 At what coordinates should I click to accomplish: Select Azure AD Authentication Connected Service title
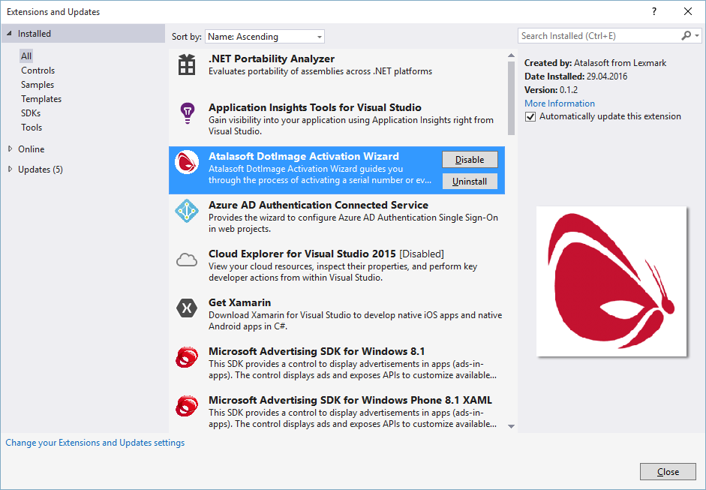point(318,205)
